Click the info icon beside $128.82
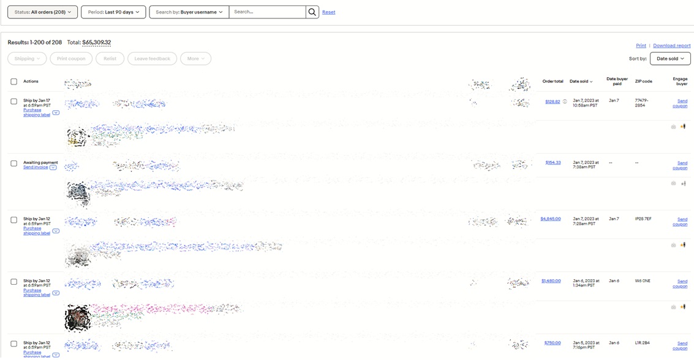 tap(565, 102)
